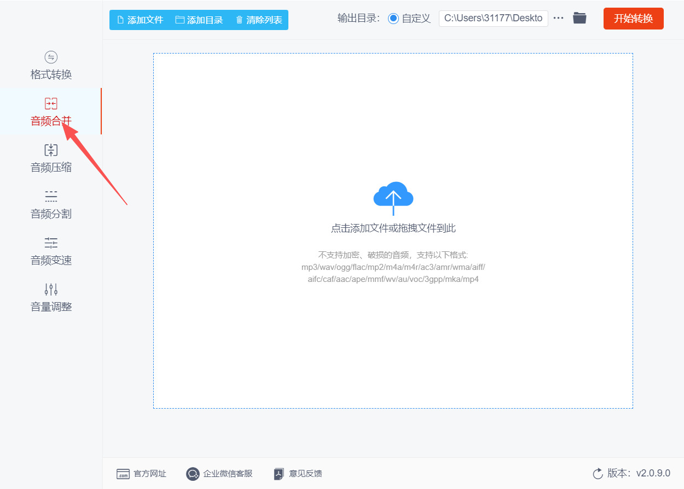Click the output directory path field
This screenshot has height=489, width=684.
(493, 18)
